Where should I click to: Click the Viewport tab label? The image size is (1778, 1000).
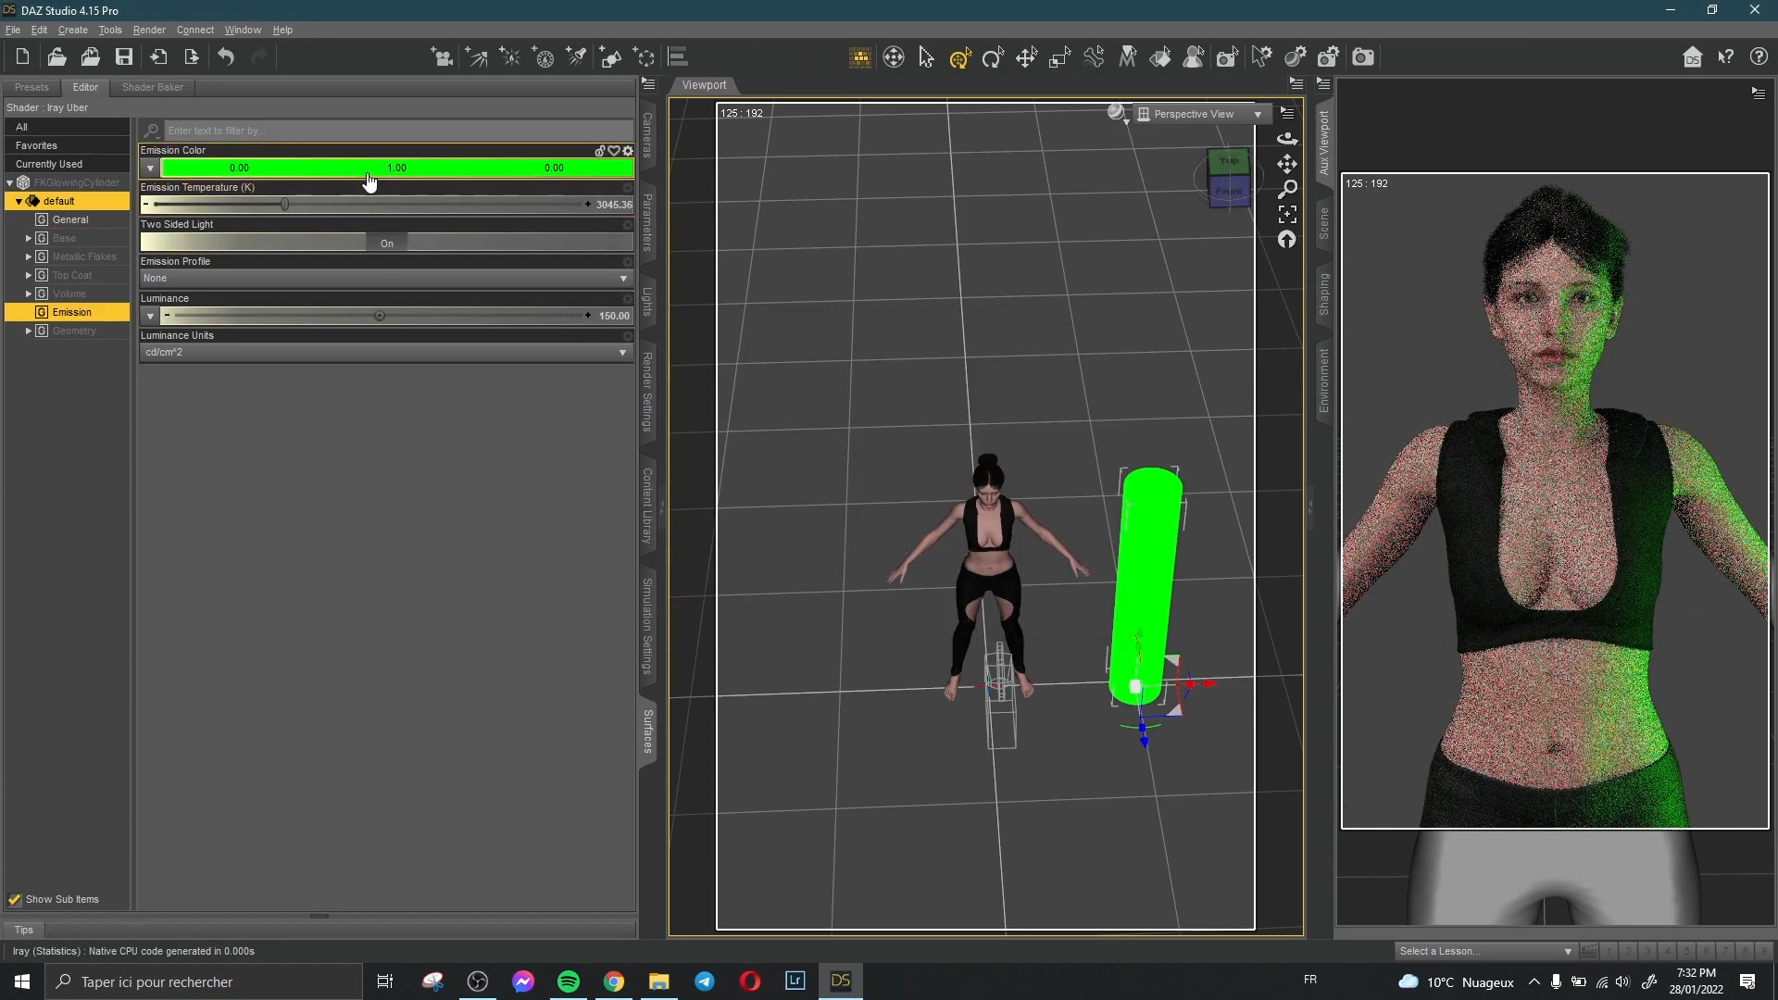[704, 85]
